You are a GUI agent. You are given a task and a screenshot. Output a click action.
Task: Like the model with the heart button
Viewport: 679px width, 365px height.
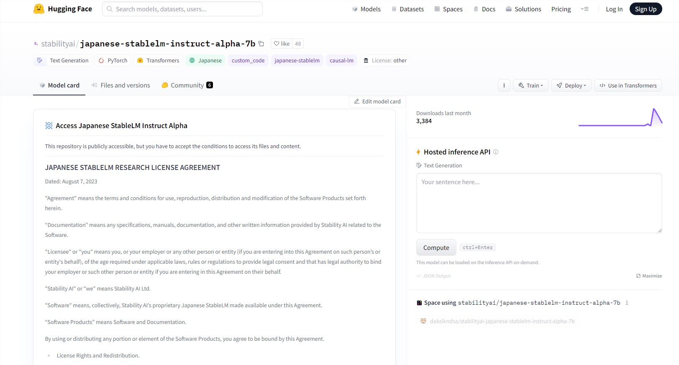pyautogui.click(x=282, y=44)
